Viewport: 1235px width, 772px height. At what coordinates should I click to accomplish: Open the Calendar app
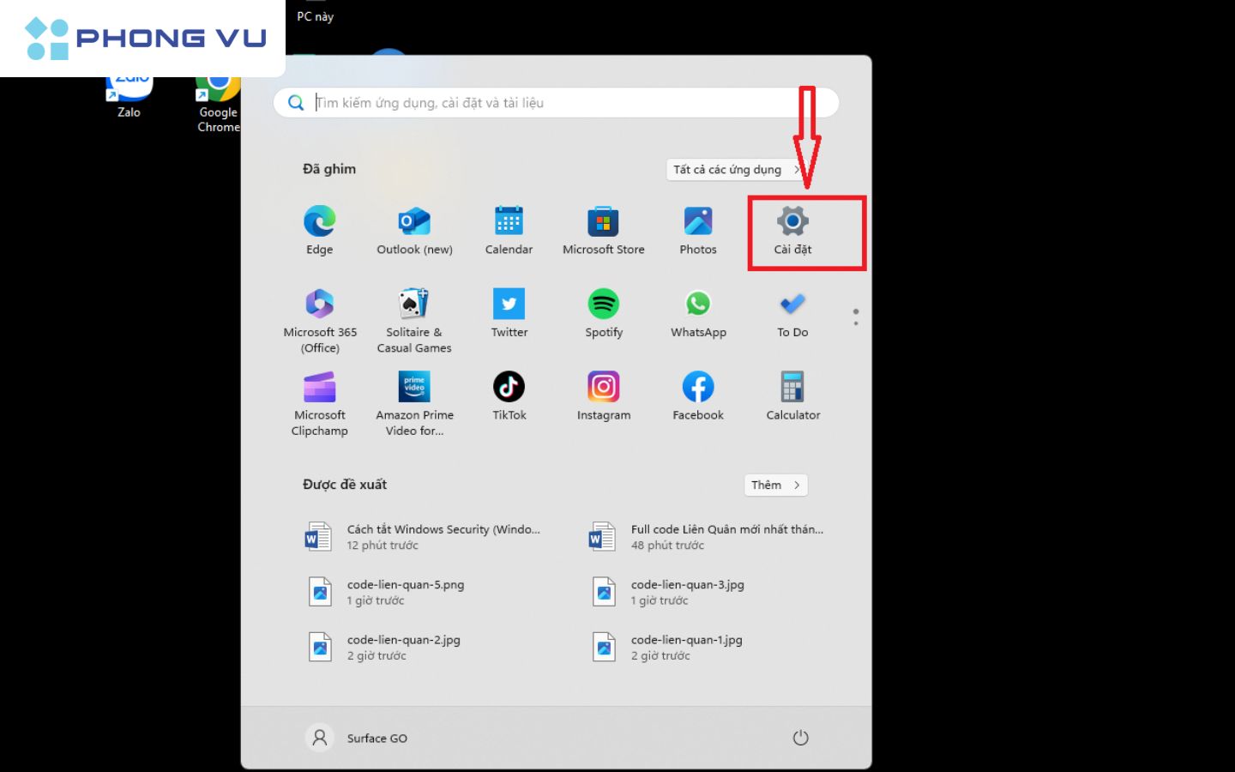509,230
